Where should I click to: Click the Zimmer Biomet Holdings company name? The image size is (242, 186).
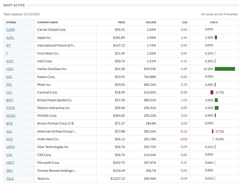(x=57, y=171)
